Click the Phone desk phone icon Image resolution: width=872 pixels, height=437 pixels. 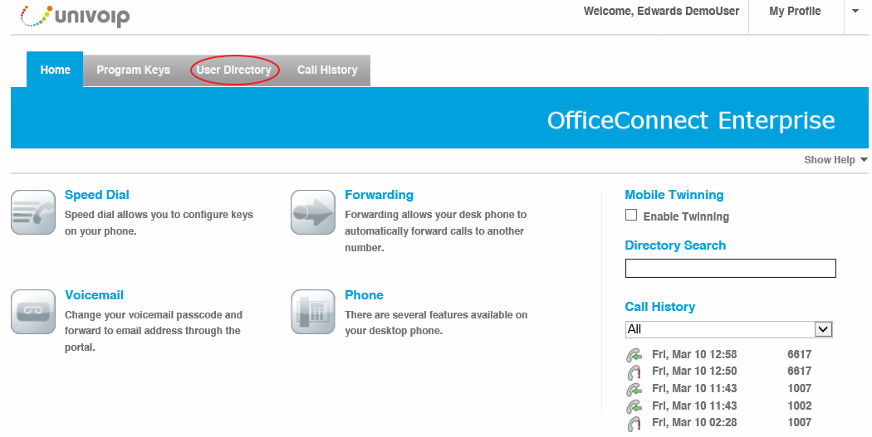click(313, 312)
